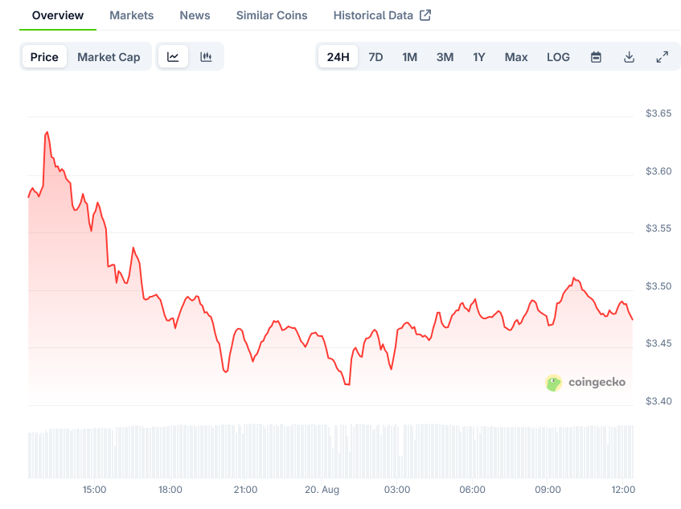Screen dimensions: 681x509
Task: Click the price peak near $3.64
Action: pos(47,133)
